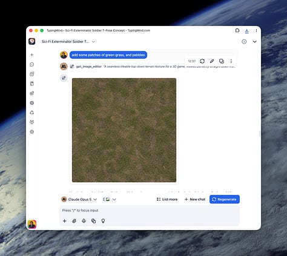Viewport: 287px width, 256px height.
Task: Open the plugins dropdown next to the model selector
Action: tap(109, 199)
